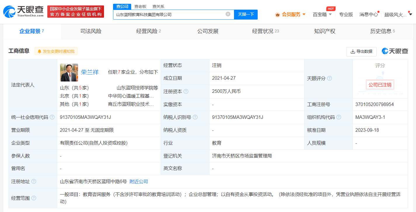
Task: Click the help icon beside 组织机构代码
Action: point(339,117)
